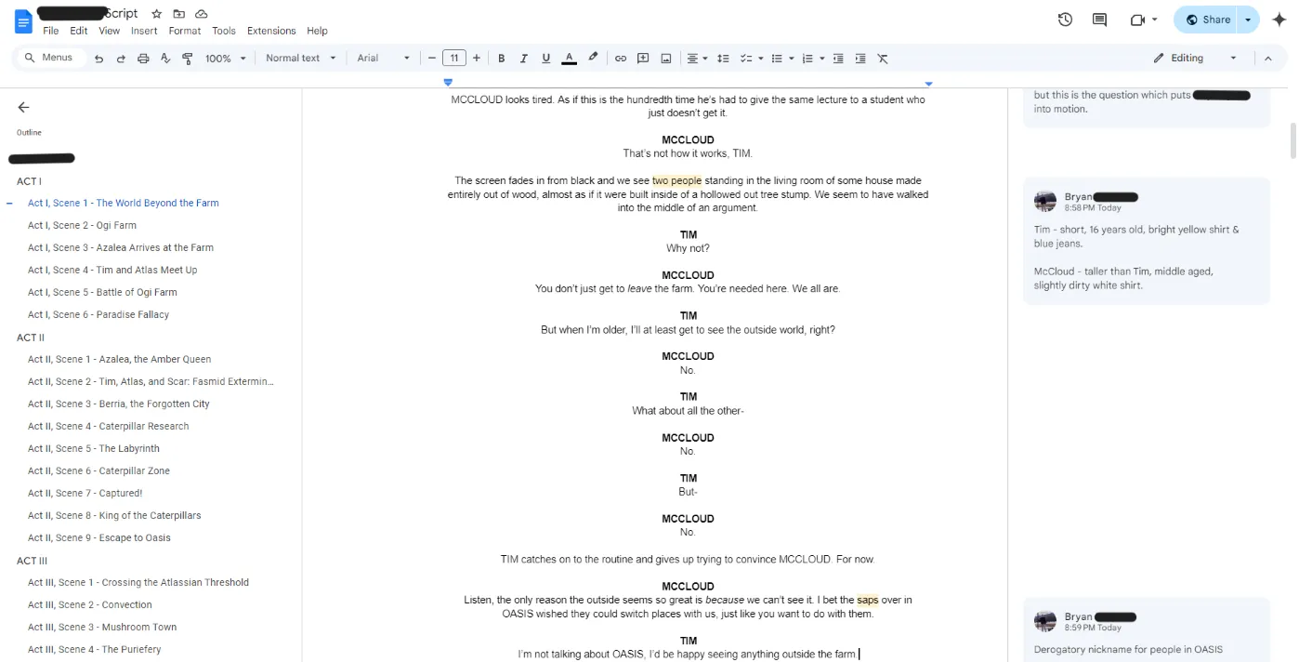Click the font size input field
This screenshot has height=662, width=1299.
click(x=453, y=59)
